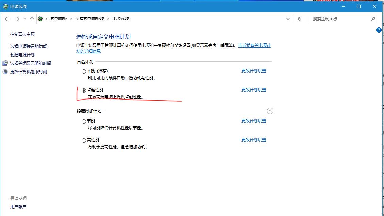Select the 高性能 power plan
The width and height of the screenshot is (384, 216).
point(84,140)
